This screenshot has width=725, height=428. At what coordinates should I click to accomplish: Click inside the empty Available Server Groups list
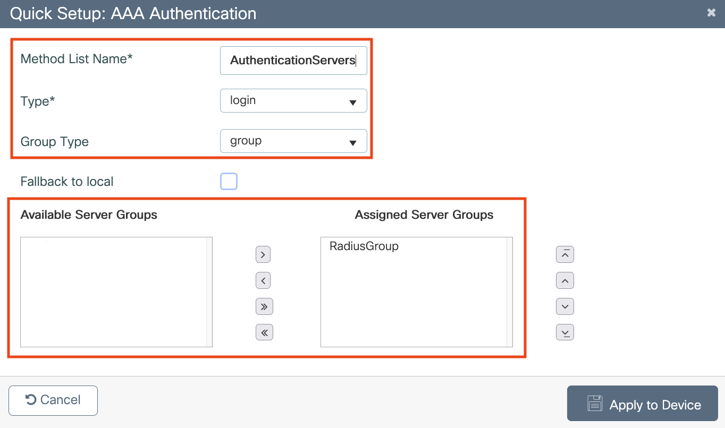point(114,292)
